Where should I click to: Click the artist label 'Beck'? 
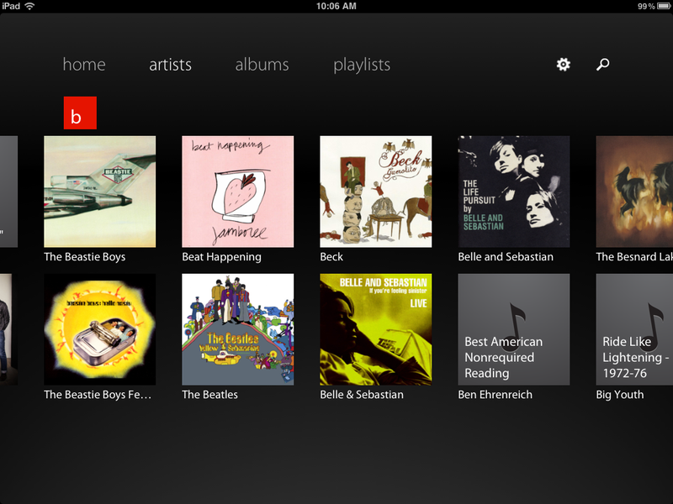[331, 257]
